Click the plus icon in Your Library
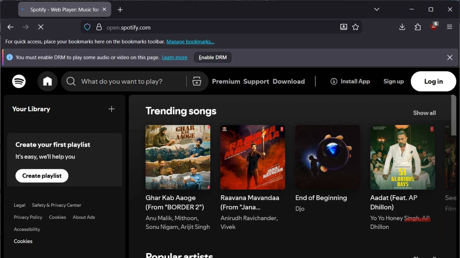The image size is (460, 258). tap(111, 109)
